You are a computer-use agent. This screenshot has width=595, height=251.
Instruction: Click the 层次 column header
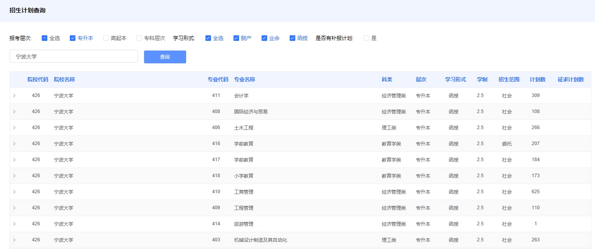(421, 79)
